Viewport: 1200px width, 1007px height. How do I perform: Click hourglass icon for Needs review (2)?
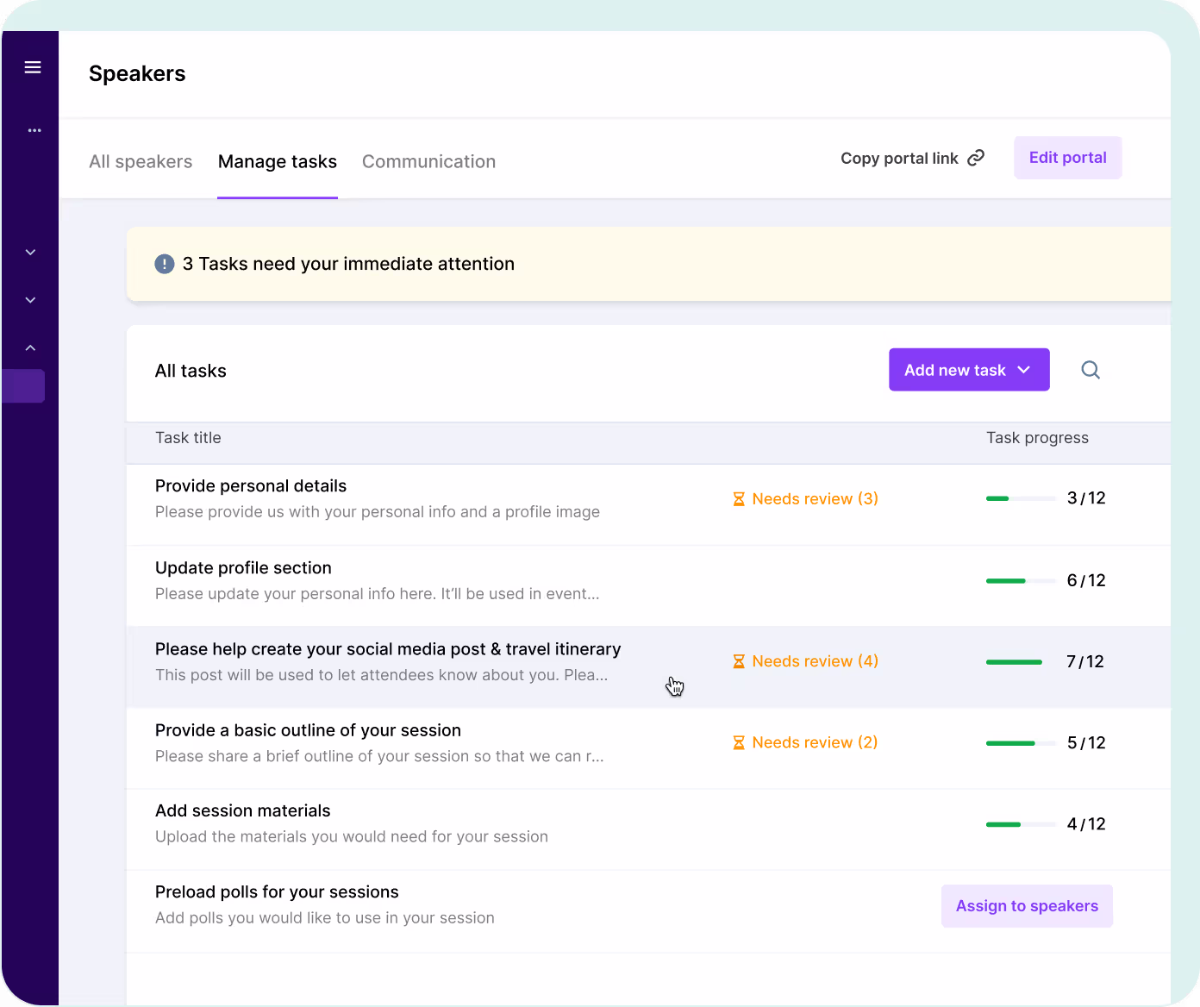[x=739, y=742]
